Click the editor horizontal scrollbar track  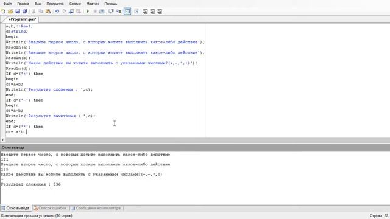click(x=197, y=140)
